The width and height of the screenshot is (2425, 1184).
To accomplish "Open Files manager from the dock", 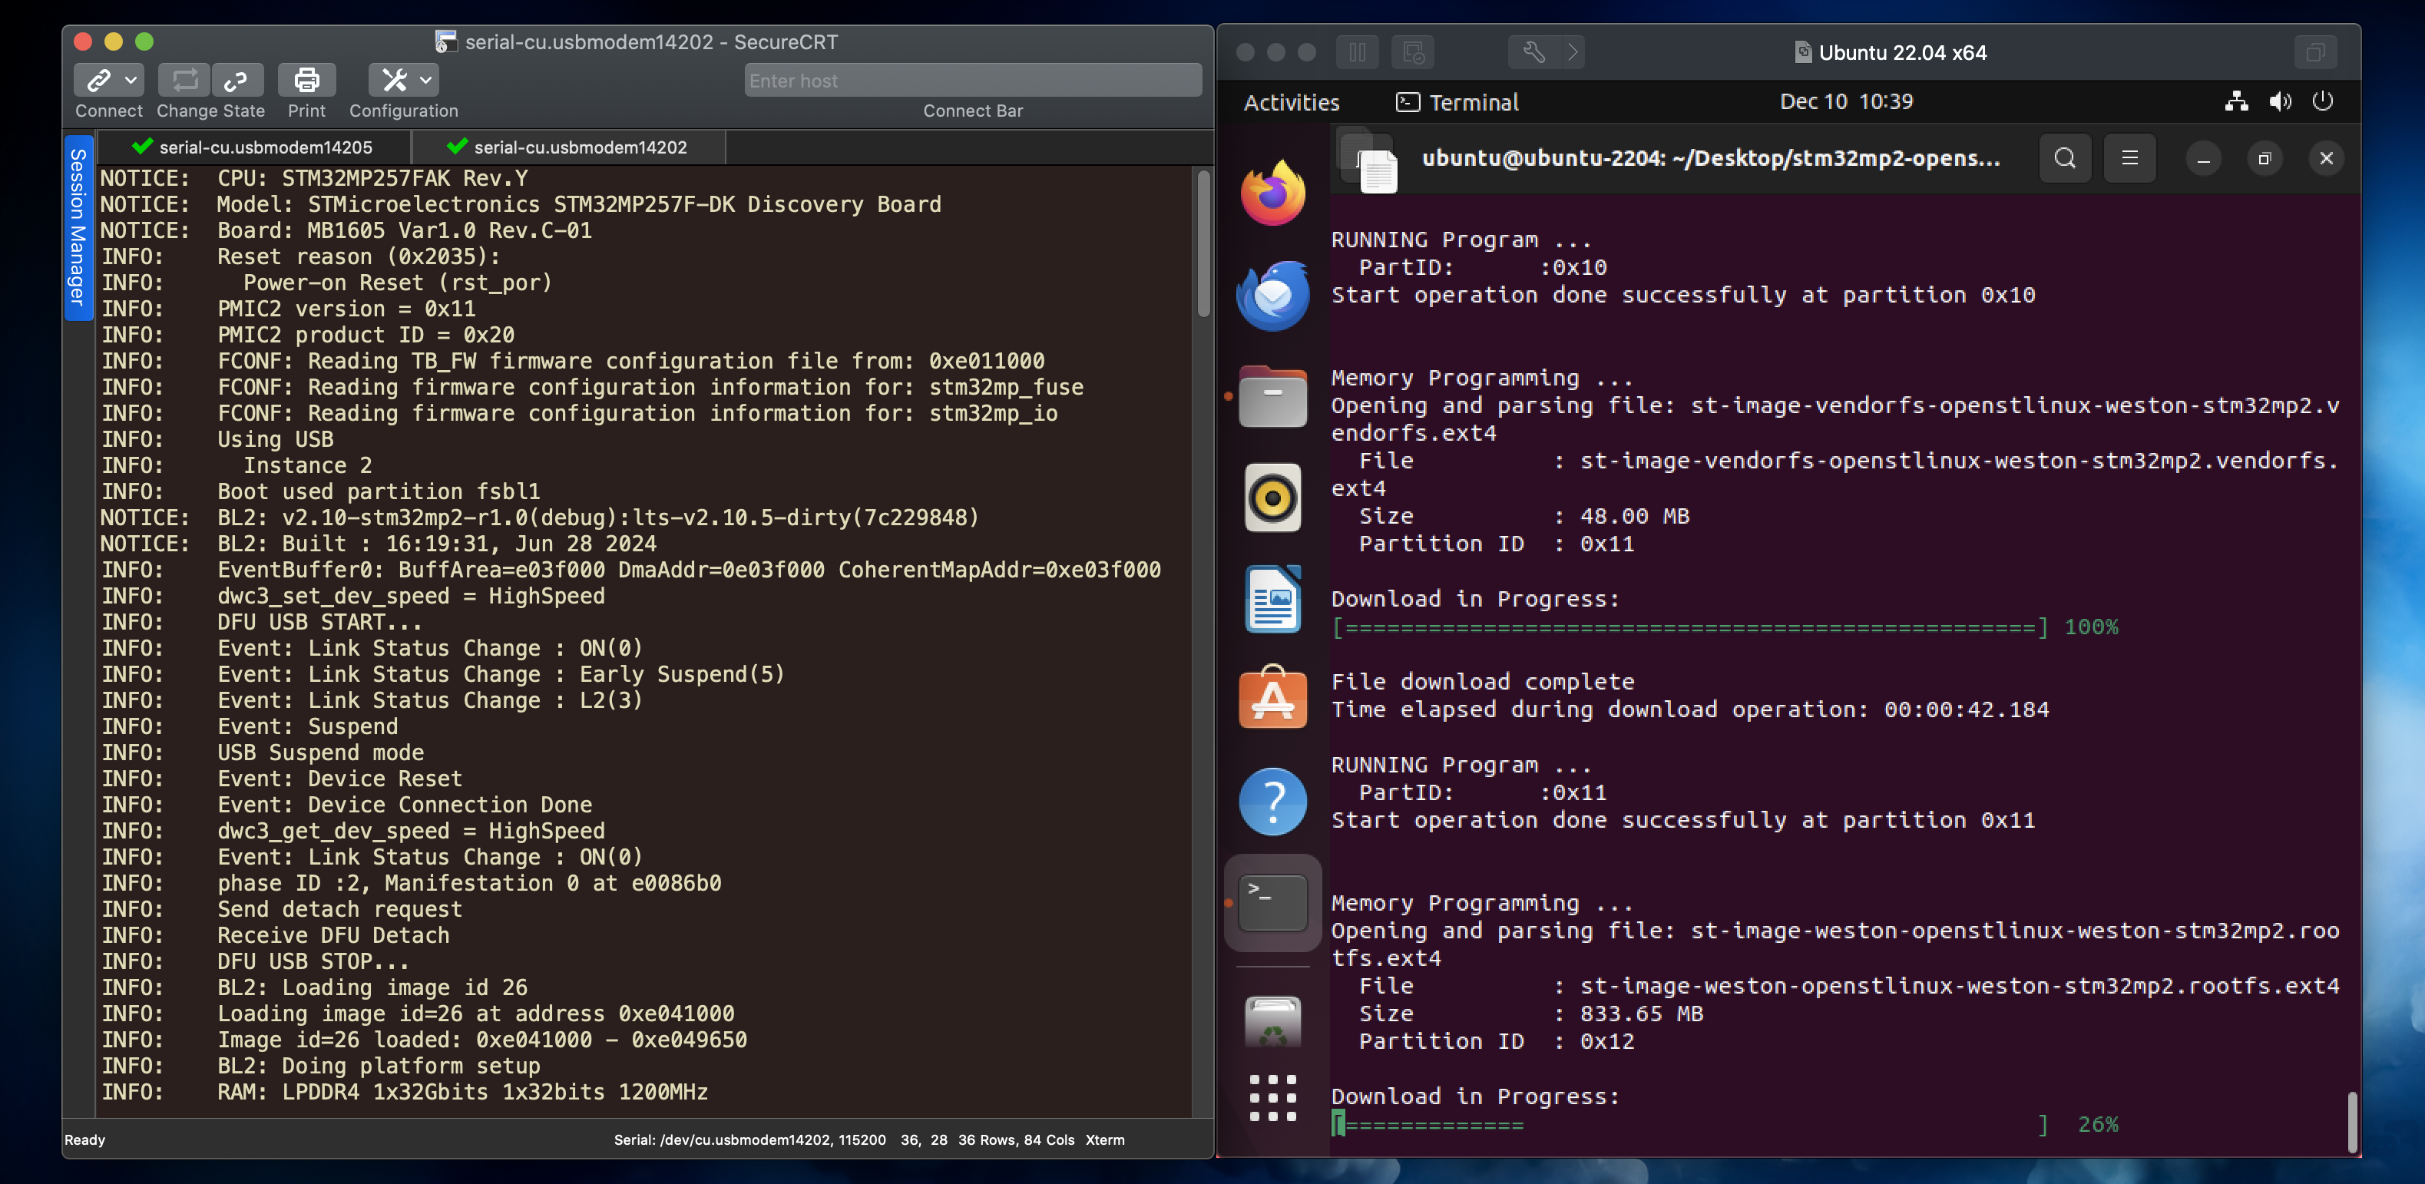I will pos(1272,396).
